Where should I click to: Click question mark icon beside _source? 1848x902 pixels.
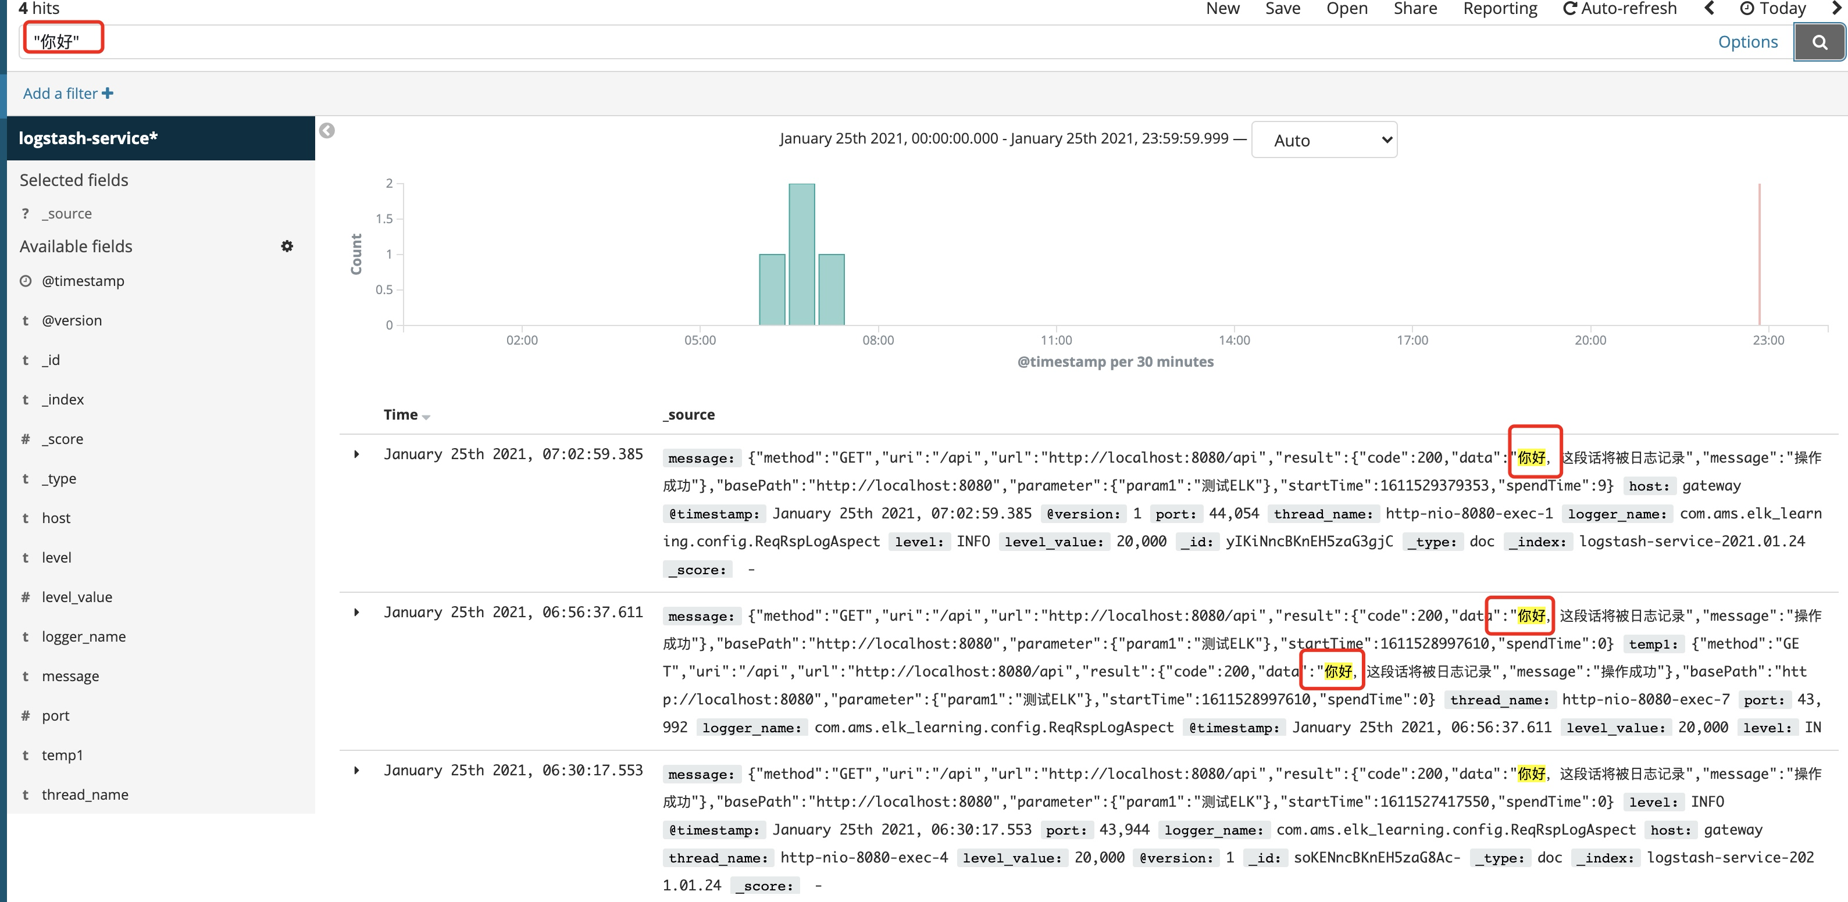(x=26, y=214)
